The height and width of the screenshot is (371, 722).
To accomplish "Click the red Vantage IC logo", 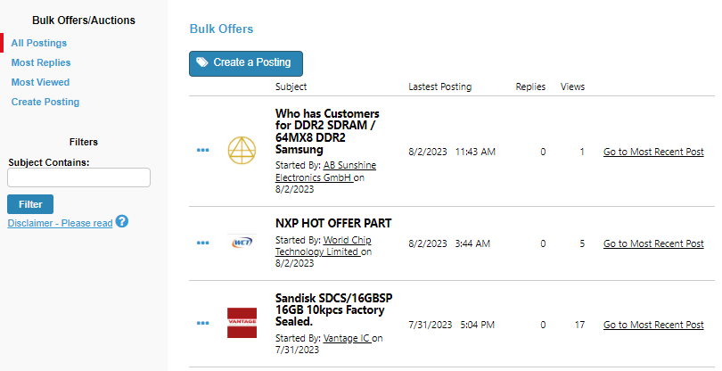I will coord(242,323).
